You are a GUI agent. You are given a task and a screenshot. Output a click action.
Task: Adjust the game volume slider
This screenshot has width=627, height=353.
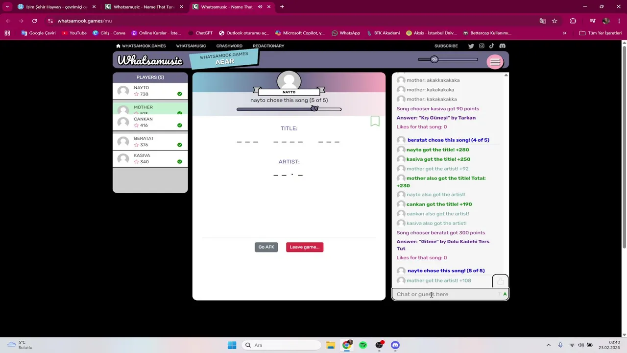tap(448, 59)
